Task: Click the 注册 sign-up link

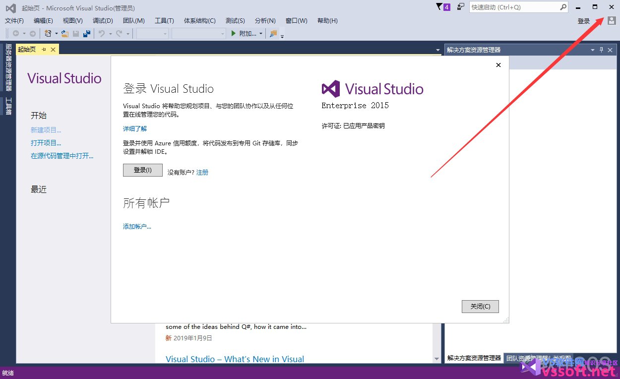Action: pyautogui.click(x=202, y=172)
